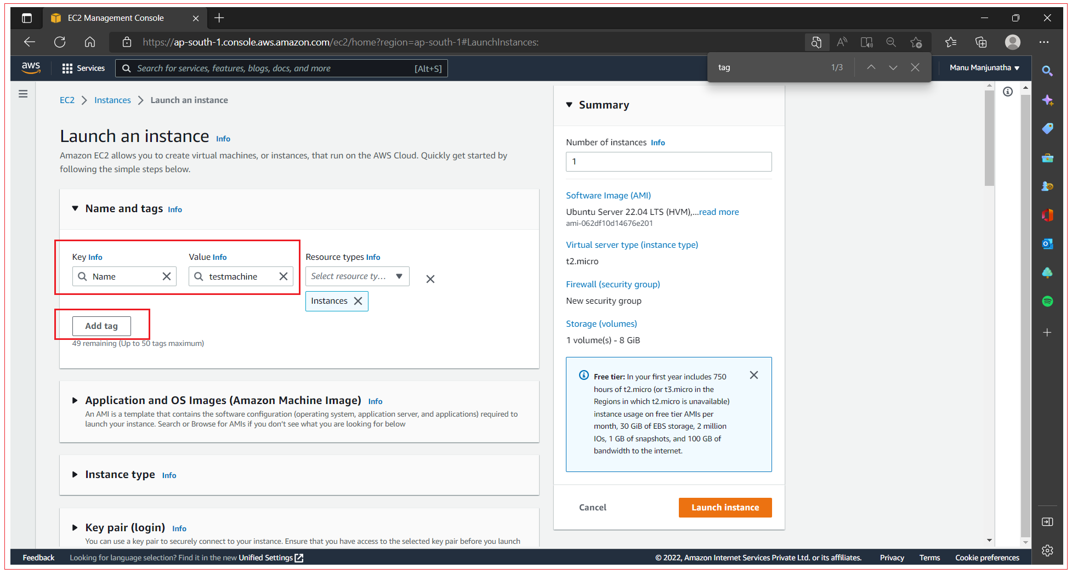Click the Number of instances field

click(668, 162)
